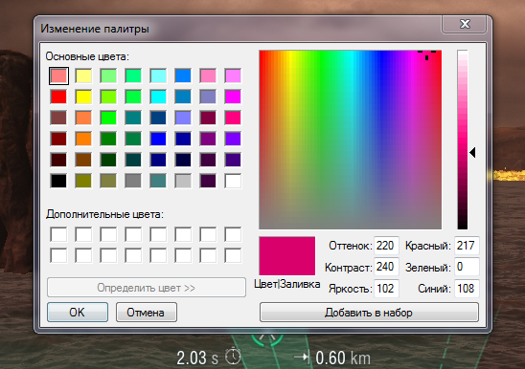
Task: Select the pale cyan swatch in top row
Action: pos(158,76)
